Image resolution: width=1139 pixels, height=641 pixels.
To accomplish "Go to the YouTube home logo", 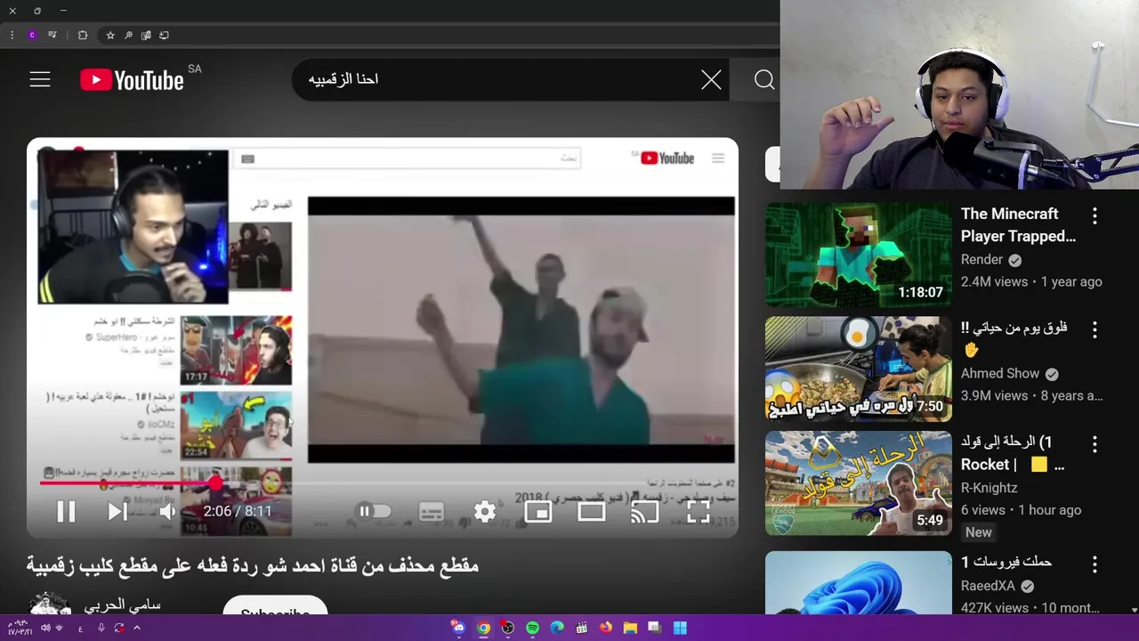I will click(x=132, y=80).
